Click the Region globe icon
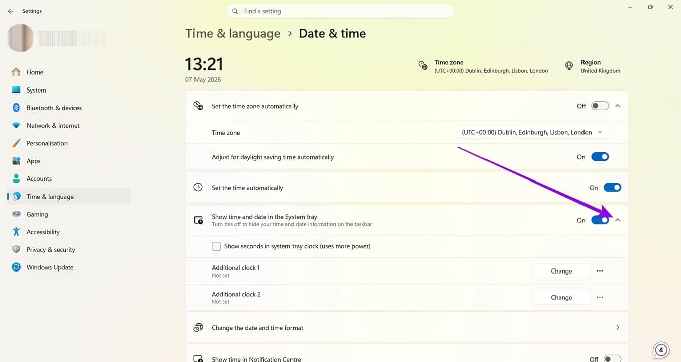 tap(569, 66)
